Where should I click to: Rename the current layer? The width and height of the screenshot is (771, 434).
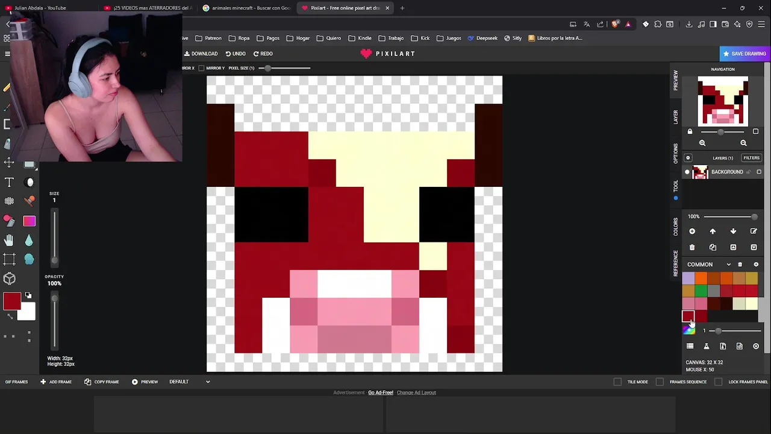(x=754, y=231)
